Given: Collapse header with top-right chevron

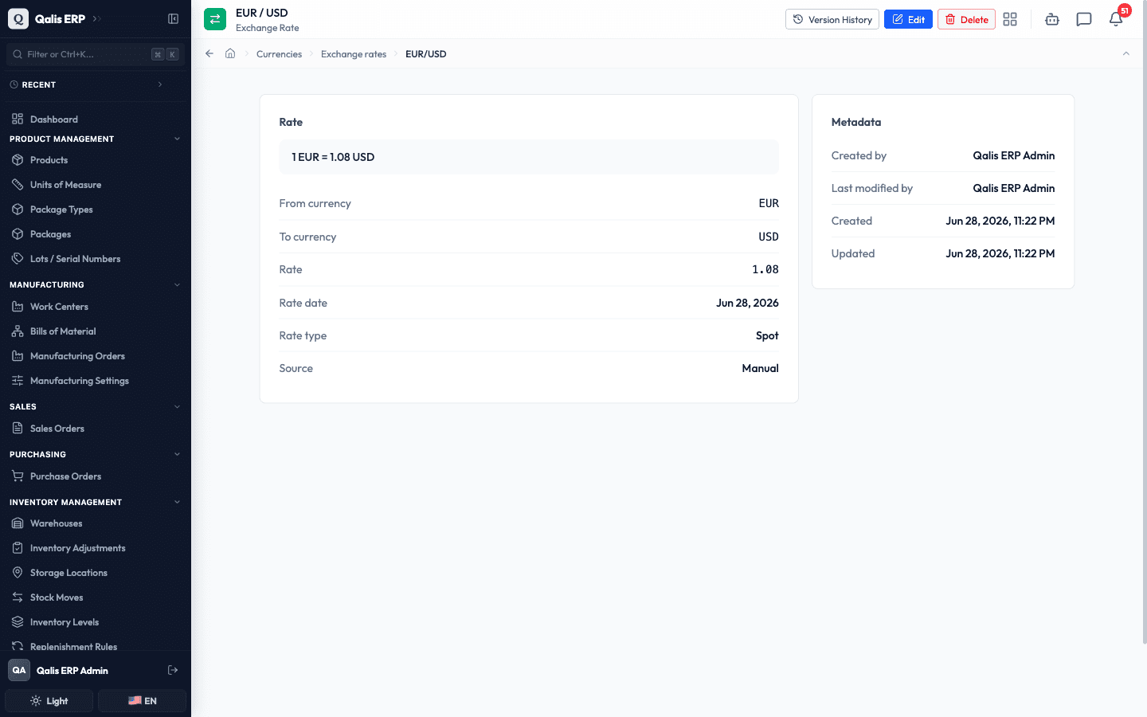Looking at the screenshot, I should point(1126,53).
